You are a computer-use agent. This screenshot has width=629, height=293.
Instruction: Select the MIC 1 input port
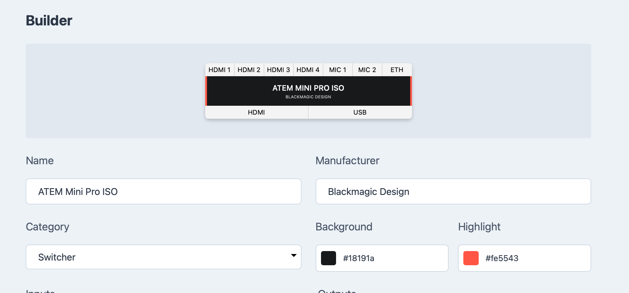click(338, 70)
